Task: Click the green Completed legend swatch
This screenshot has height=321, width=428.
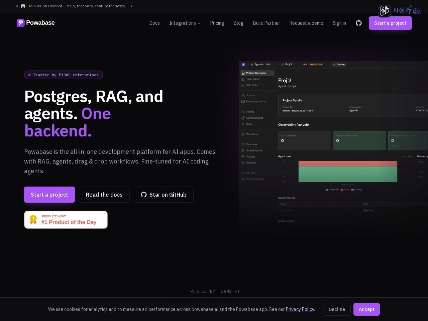Action: pos(327,190)
